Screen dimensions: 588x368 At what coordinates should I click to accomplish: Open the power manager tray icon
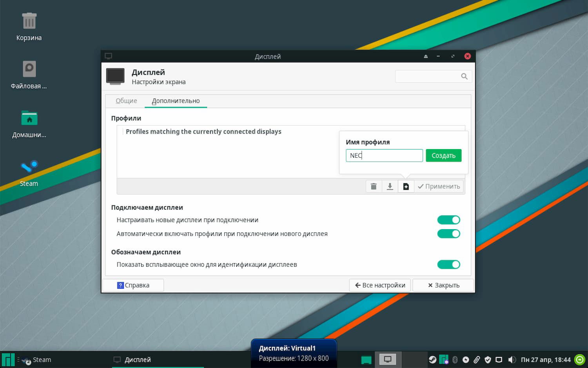[x=466, y=360]
